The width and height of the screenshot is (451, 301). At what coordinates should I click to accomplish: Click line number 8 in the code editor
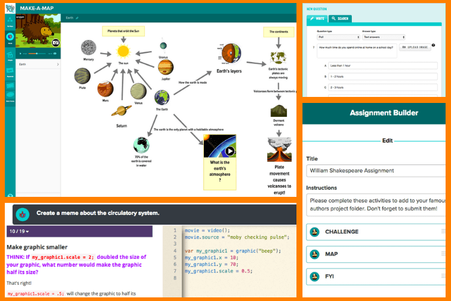(175, 278)
